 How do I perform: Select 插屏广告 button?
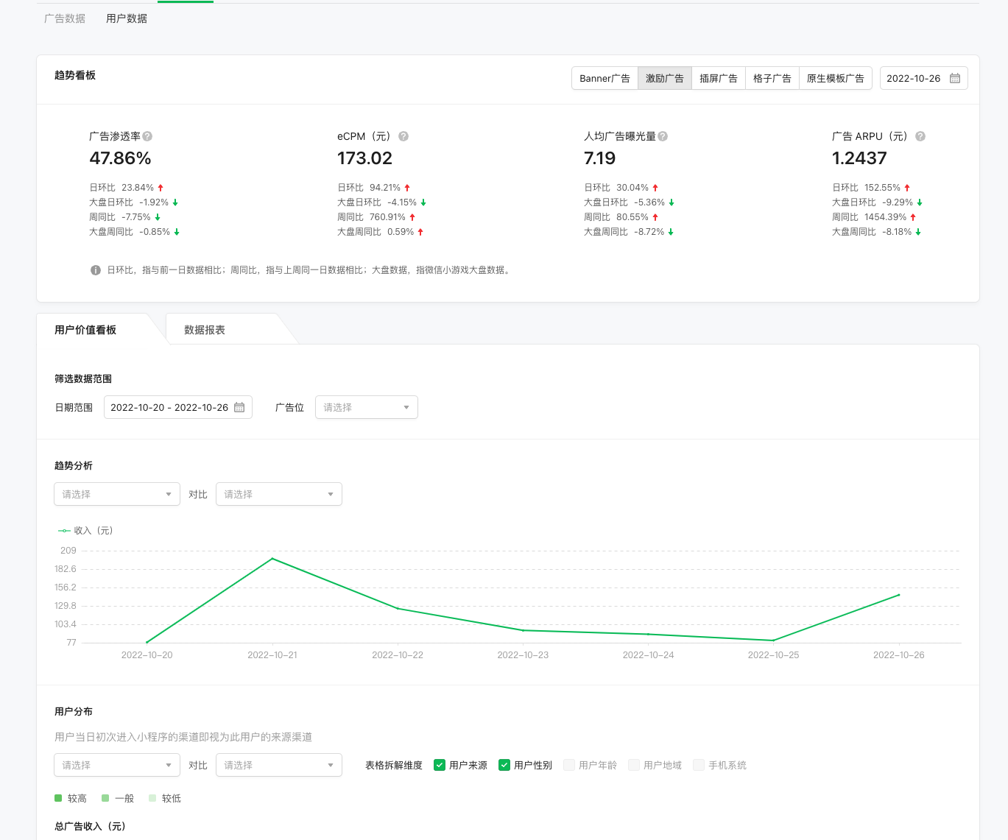(719, 78)
